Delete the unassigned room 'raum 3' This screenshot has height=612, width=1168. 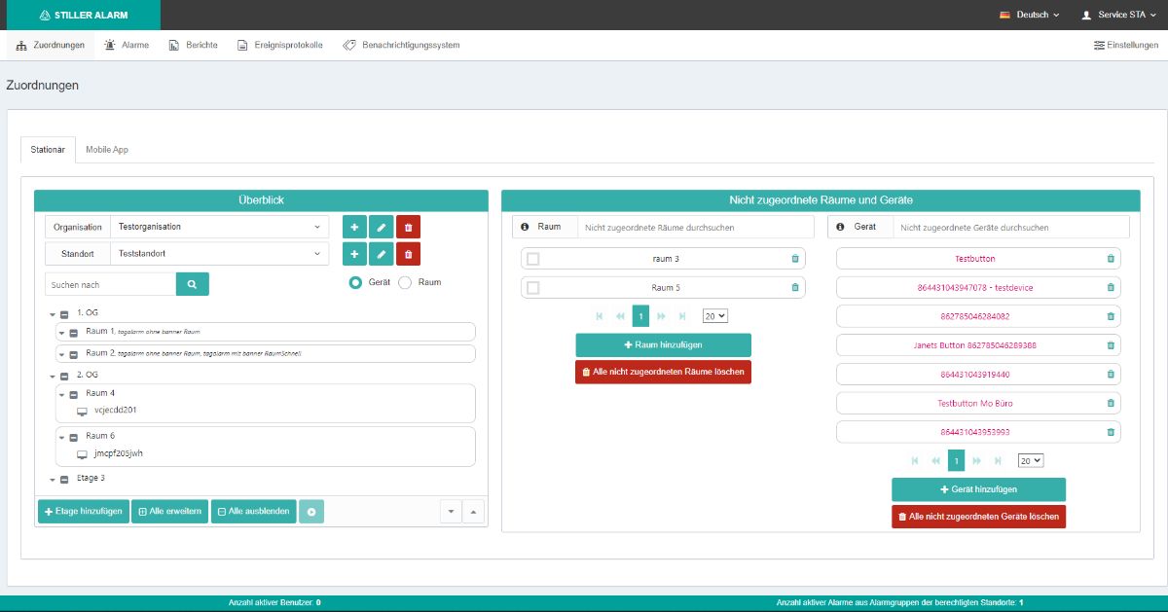point(795,259)
